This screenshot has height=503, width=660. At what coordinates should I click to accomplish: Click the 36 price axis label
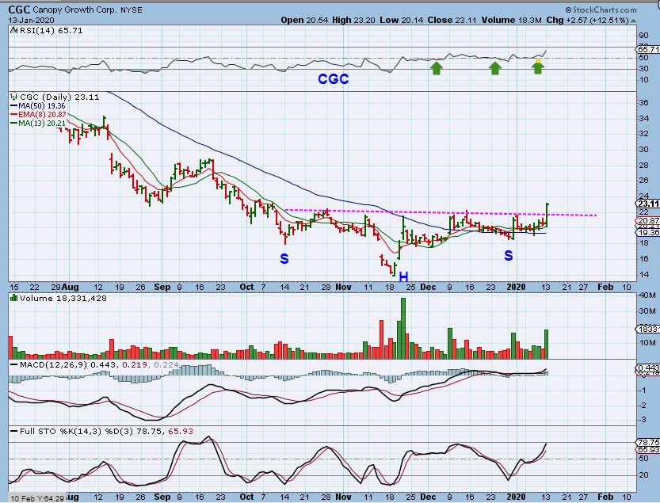[643, 103]
